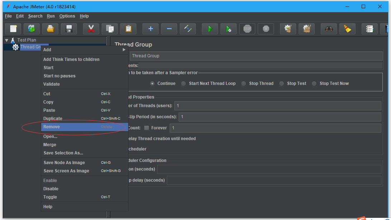
Task: Start the test with green play icon
Action: click(x=210, y=29)
